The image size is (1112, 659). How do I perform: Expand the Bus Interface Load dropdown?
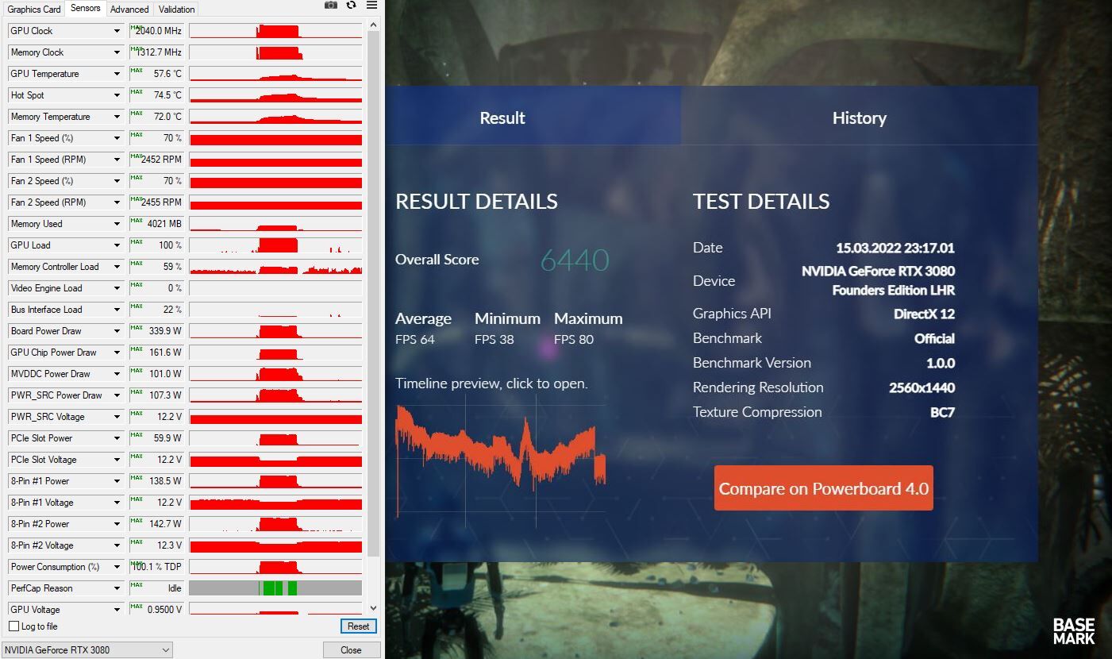[117, 310]
